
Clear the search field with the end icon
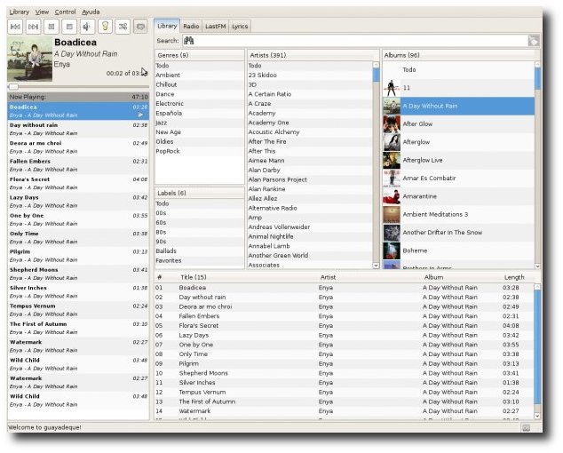pos(534,41)
